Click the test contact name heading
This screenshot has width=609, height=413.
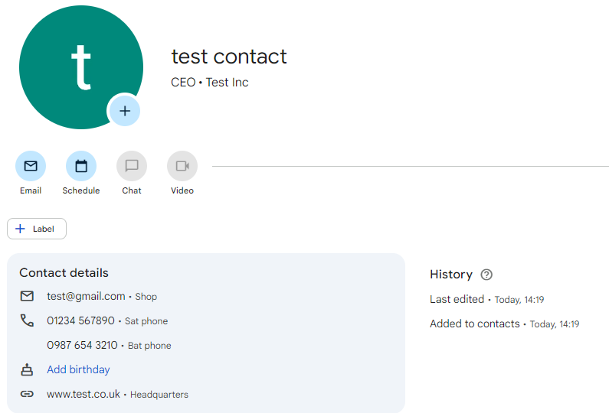[229, 57]
